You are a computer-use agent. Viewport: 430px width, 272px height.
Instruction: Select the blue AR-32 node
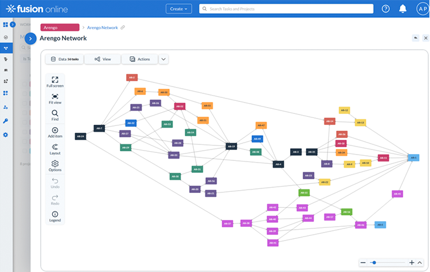pos(131,123)
